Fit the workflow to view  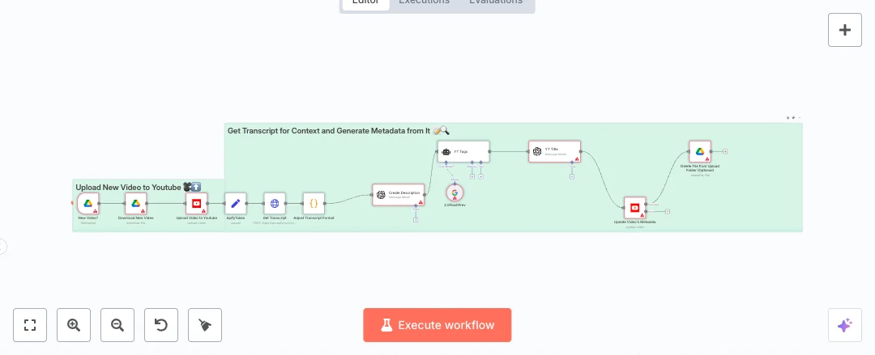(x=30, y=325)
